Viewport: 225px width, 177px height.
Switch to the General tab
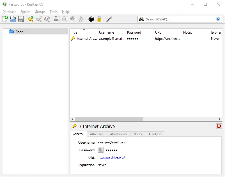click(78, 134)
